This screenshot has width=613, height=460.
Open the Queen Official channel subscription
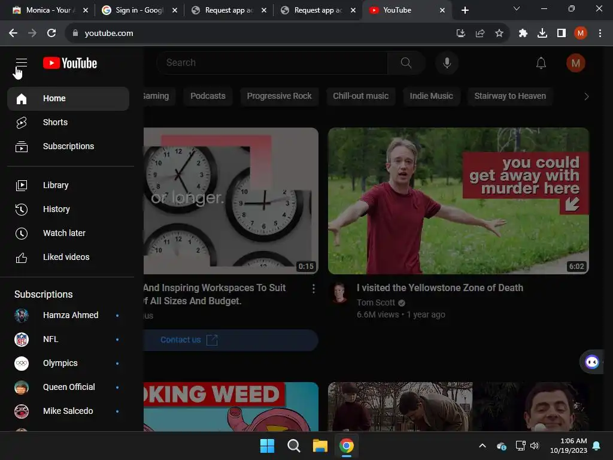[68, 387]
